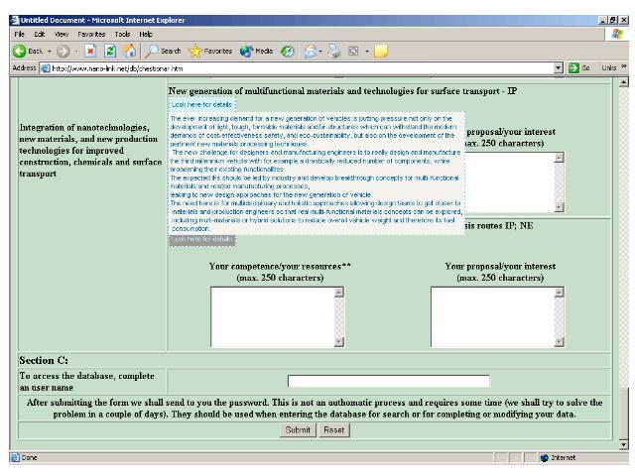Open the Favorites star toolbar button
Image resolution: width=635 pixels, height=476 pixels.
coord(210,51)
